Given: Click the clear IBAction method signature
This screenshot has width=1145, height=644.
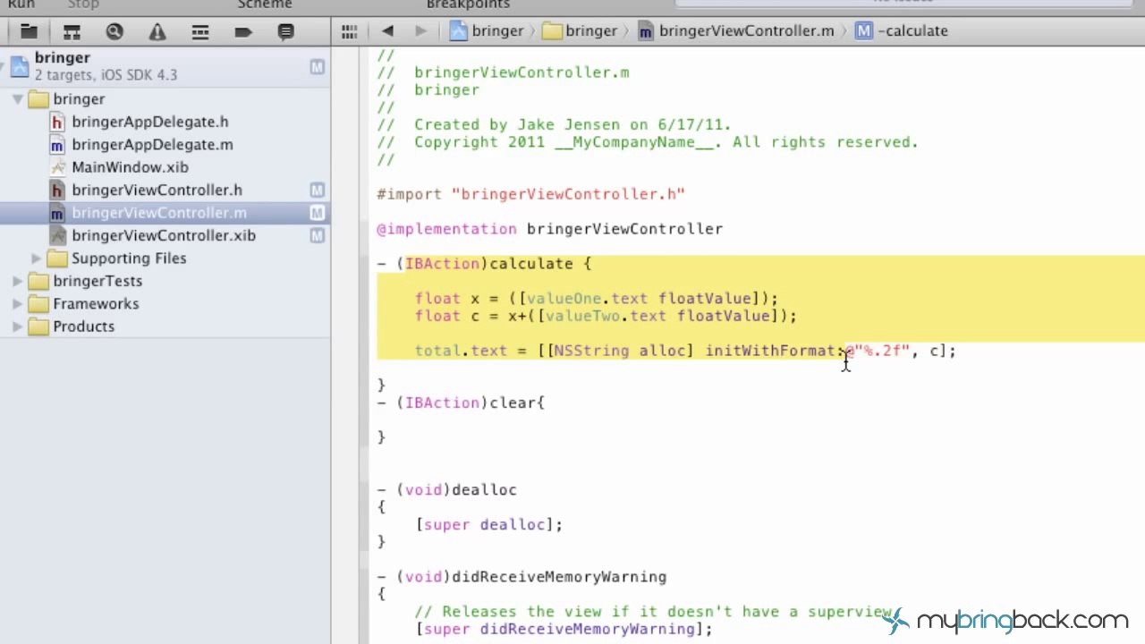Looking at the screenshot, I should coord(461,403).
